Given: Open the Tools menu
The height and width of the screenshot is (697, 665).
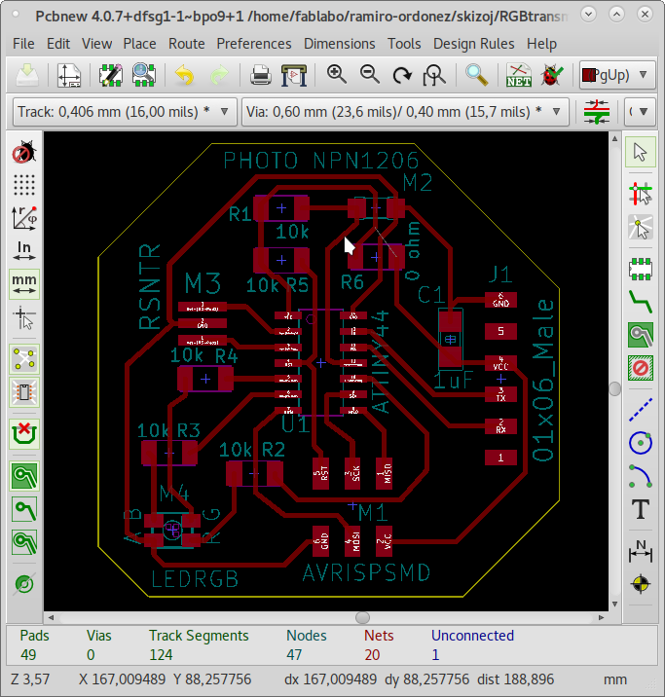Looking at the screenshot, I should pos(404,44).
